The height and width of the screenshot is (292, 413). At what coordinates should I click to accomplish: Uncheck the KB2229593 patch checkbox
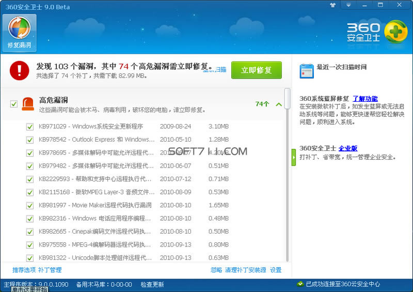coord(30,179)
